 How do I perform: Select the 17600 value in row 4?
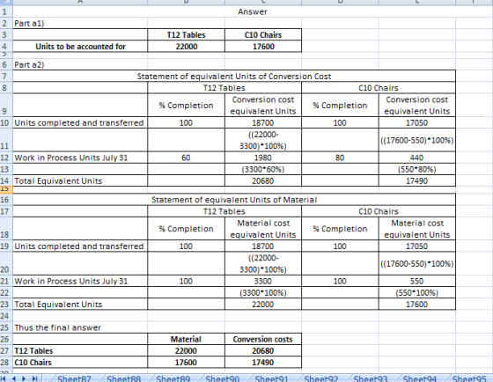click(263, 47)
